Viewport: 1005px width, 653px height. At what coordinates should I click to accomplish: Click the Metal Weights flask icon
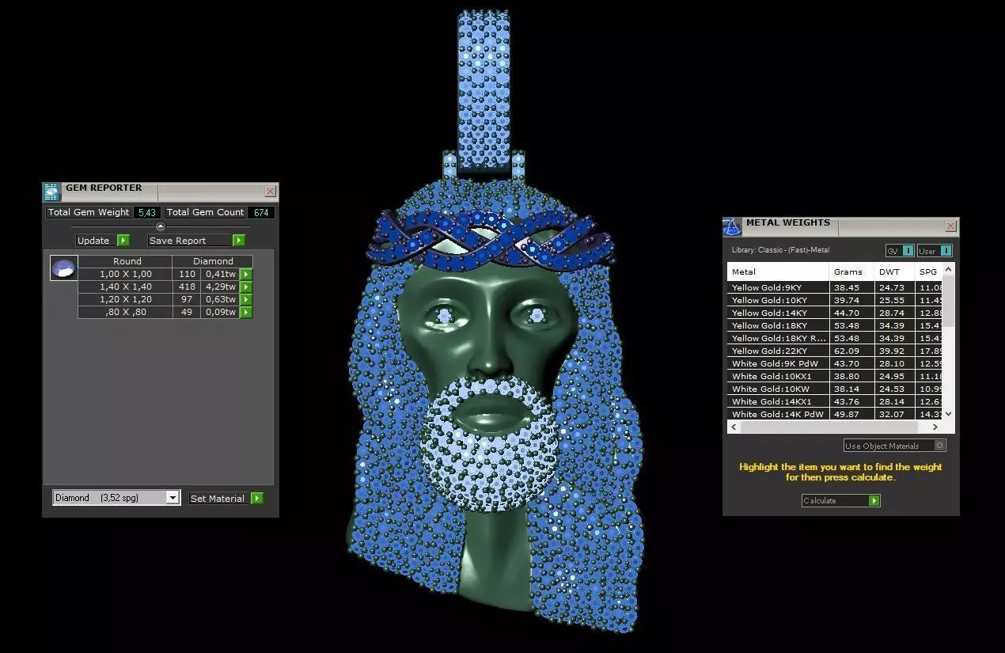pos(732,227)
